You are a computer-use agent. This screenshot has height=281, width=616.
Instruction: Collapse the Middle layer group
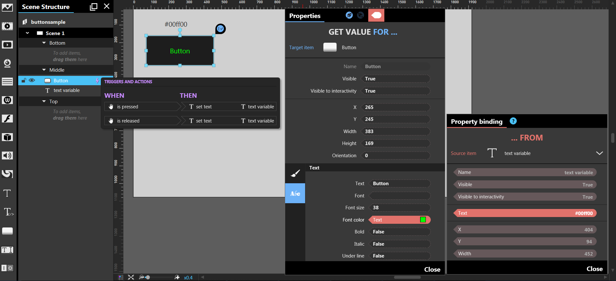click(44, 70)
